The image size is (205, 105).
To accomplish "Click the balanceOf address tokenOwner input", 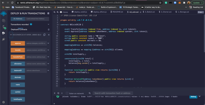I will [36, 70].
